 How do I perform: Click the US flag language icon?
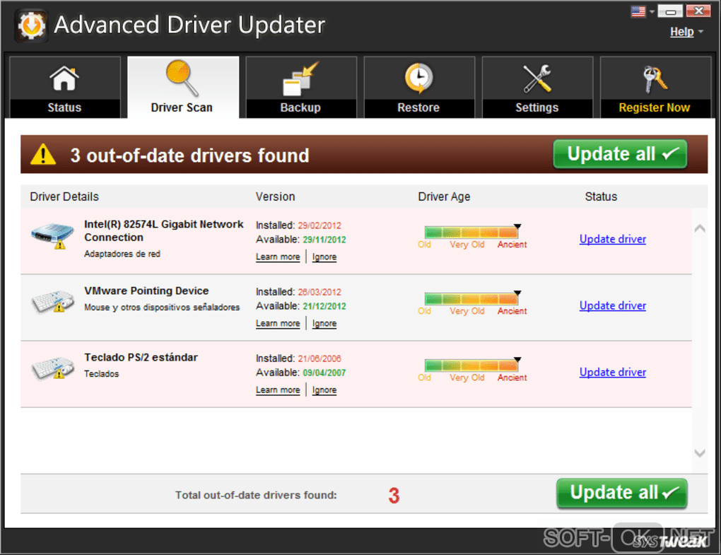point(638,11)
